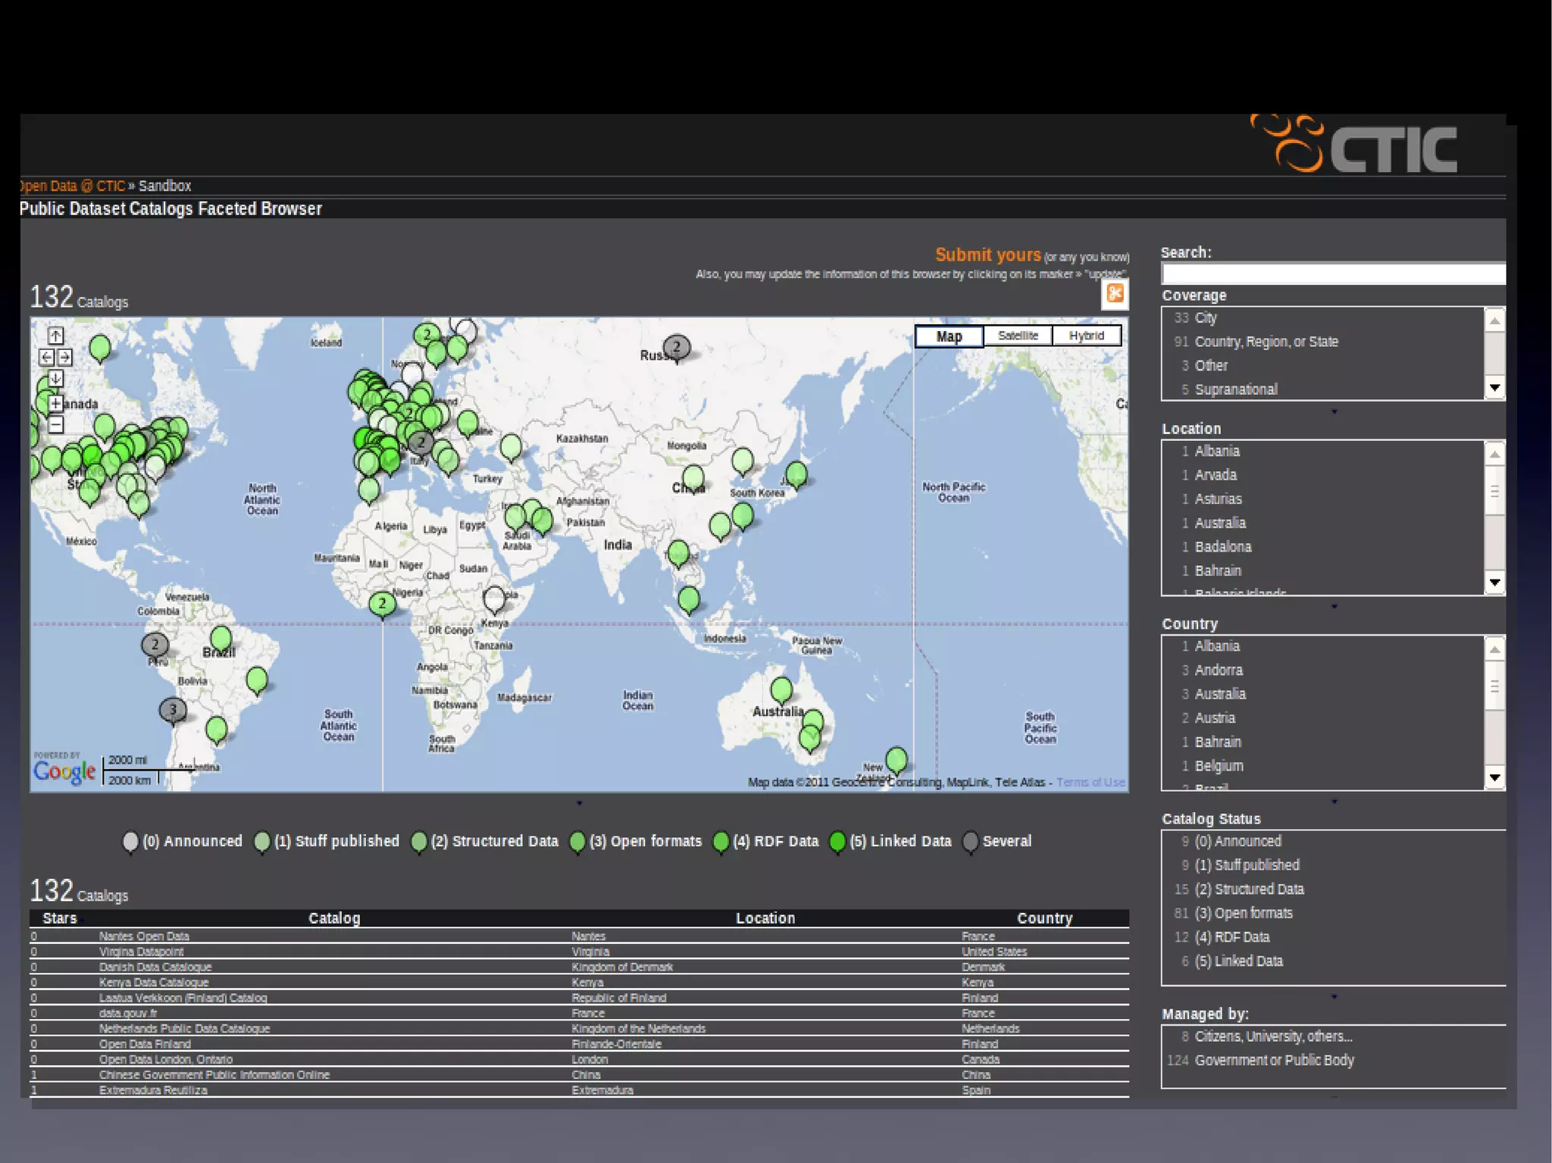Open the Nantes Open Data catalog row

[144, 936]
